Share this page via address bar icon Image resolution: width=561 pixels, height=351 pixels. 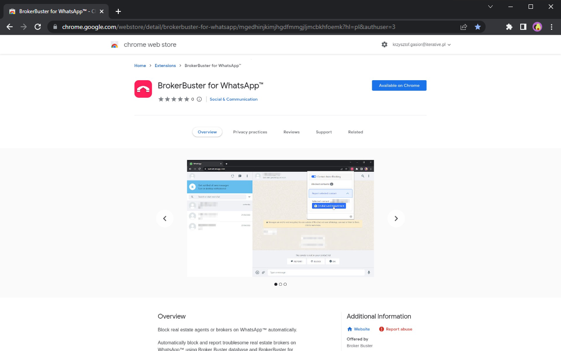(464, 27)
